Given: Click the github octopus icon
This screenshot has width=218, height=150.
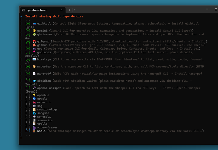Looking at the screenshot, I should (34, 45).
